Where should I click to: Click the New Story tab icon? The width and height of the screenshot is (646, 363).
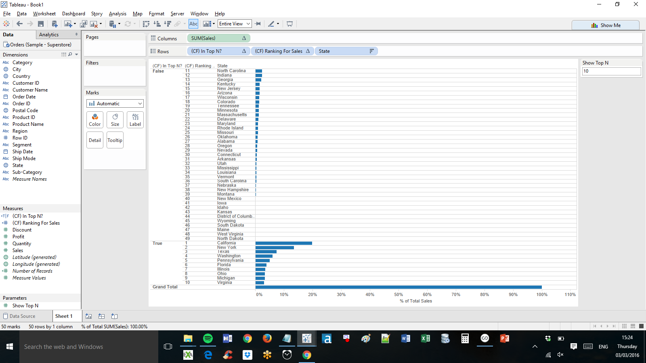pyautogui.click(x=115, y=316)
